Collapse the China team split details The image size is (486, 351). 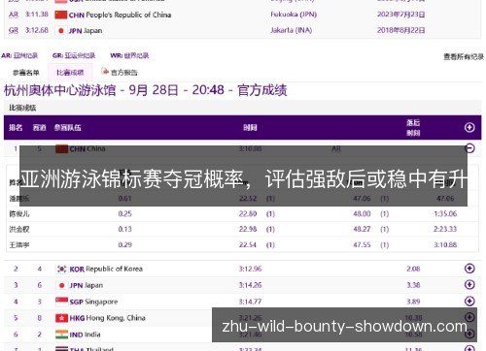point(469,148)
